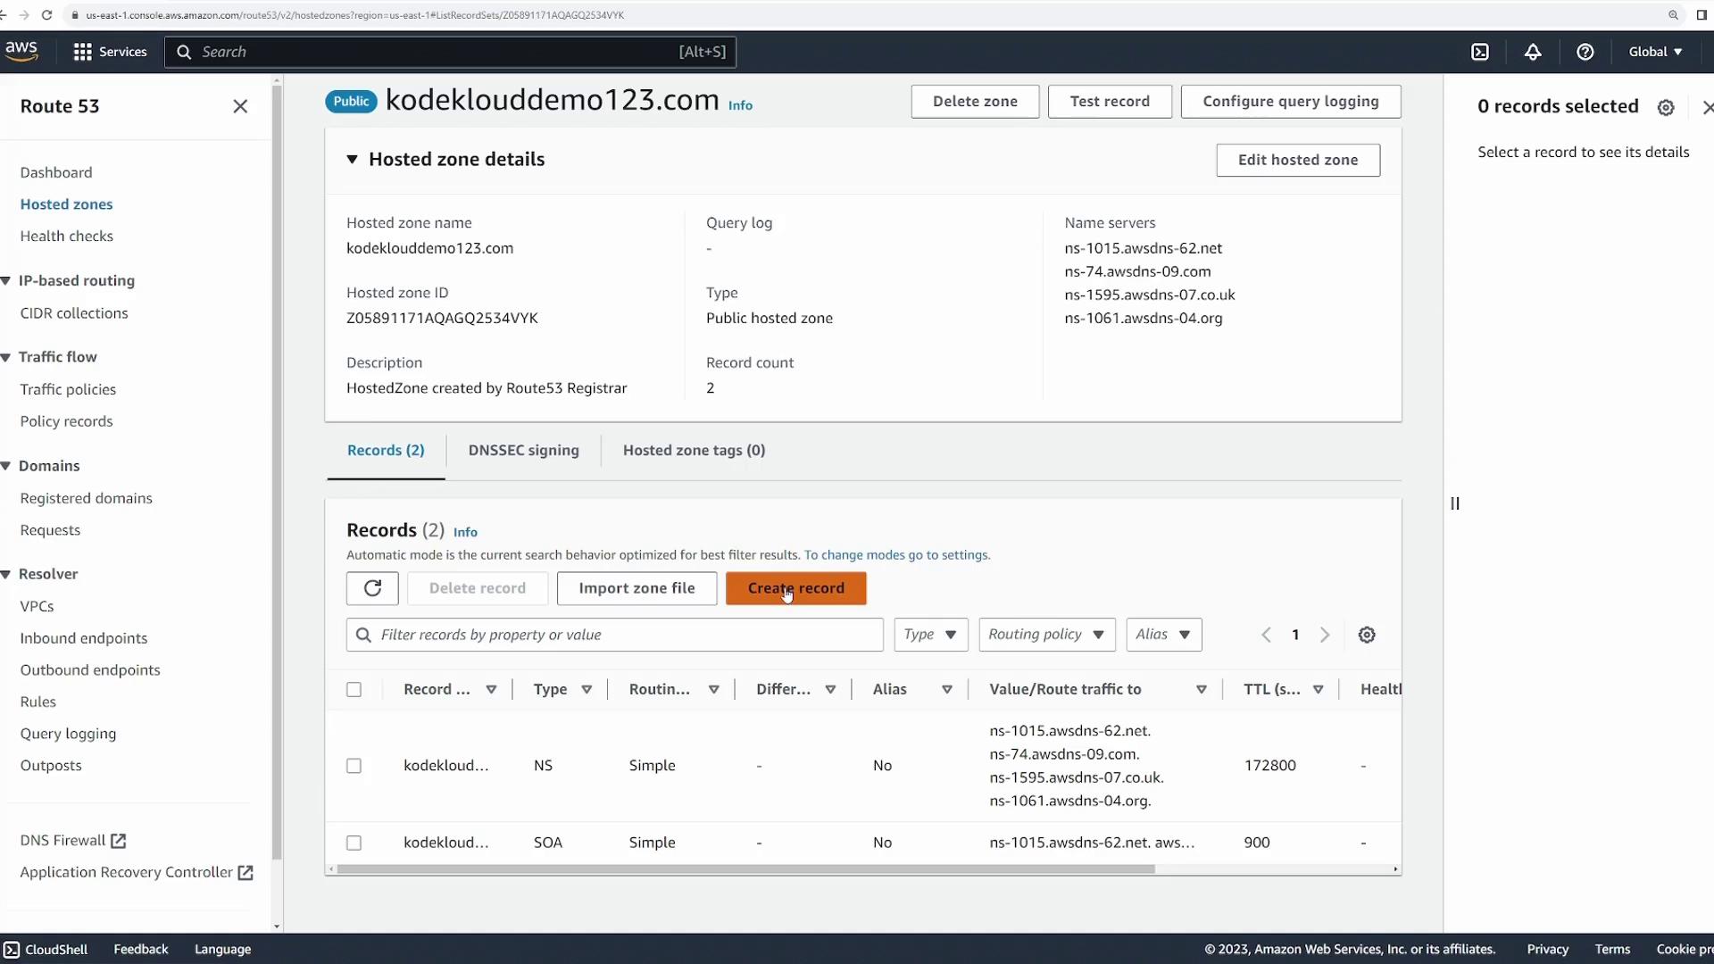The image size is (1714, 964).
Task: Go to next records page arrow
Action: 1325,635
